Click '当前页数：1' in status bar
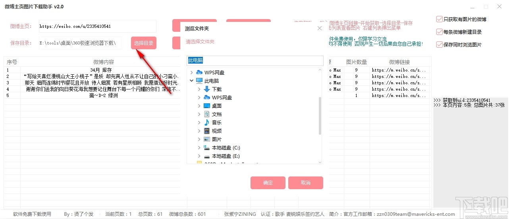The image size is (509, 219). tap(118, 214)
